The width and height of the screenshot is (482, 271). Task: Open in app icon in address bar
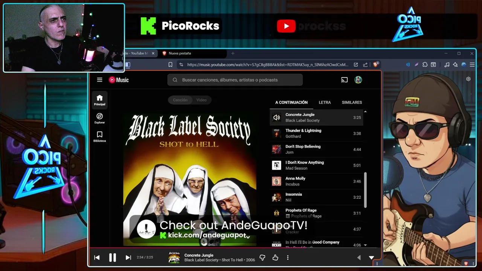point(355,65)
